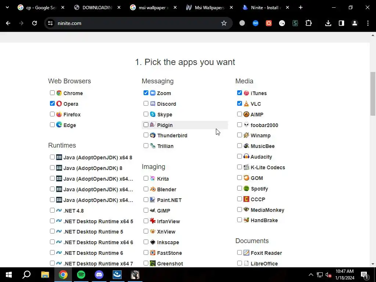
Task: Click the Firefox logo icon
Action: [x=59, y=114]
